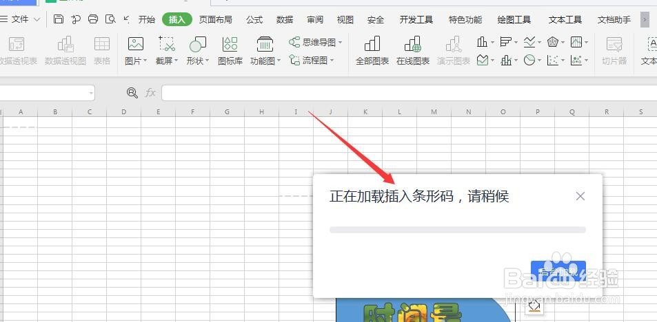Image resolution: width=657 pixels, height=322 pixels.
Task: Click the 文本框 text box icon
Action: (x=651, y=43)
